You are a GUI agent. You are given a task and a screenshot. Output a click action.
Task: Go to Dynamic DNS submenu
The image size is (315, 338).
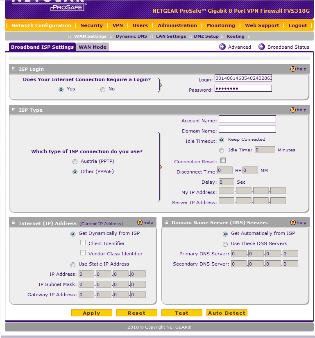click(x=131, y=36)
